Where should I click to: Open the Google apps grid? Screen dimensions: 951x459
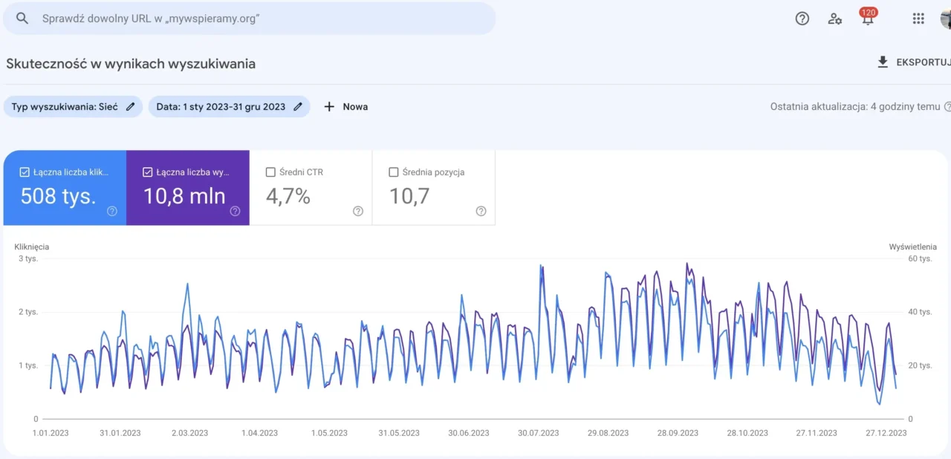click(918, 19)
